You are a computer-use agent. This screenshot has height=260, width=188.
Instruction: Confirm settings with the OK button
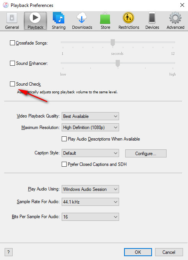[138, 252]
